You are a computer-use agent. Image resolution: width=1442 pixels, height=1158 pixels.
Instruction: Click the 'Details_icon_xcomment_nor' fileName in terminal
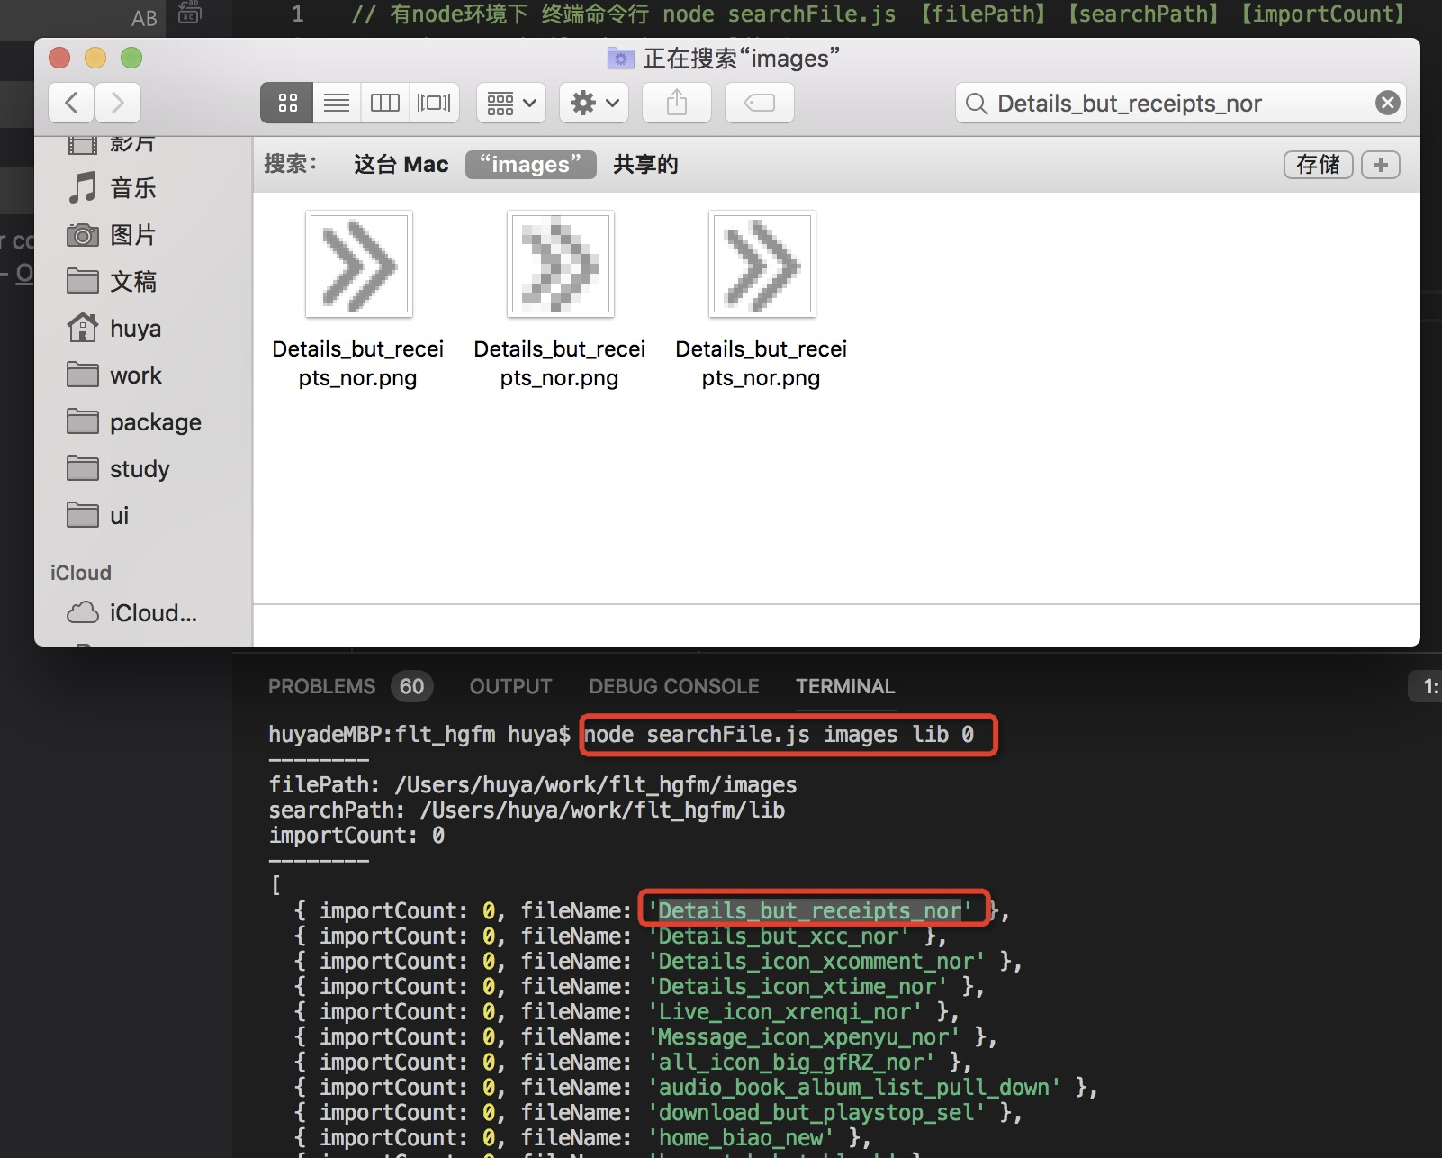816,962
